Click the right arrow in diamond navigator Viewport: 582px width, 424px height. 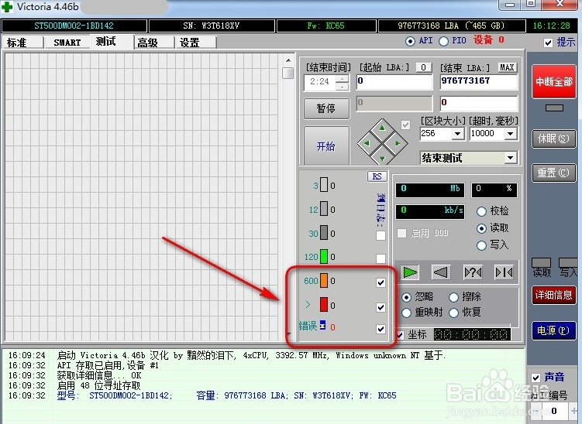click(x=398, y=143)
